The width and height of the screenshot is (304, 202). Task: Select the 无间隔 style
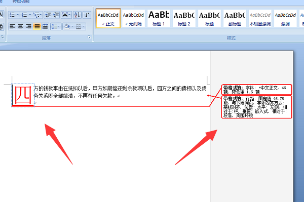[133, 18]
